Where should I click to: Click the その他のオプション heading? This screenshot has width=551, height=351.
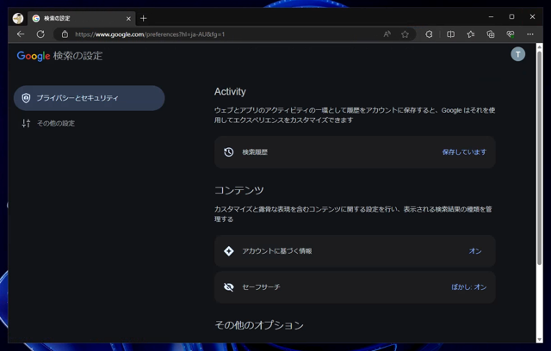[259, 325]
